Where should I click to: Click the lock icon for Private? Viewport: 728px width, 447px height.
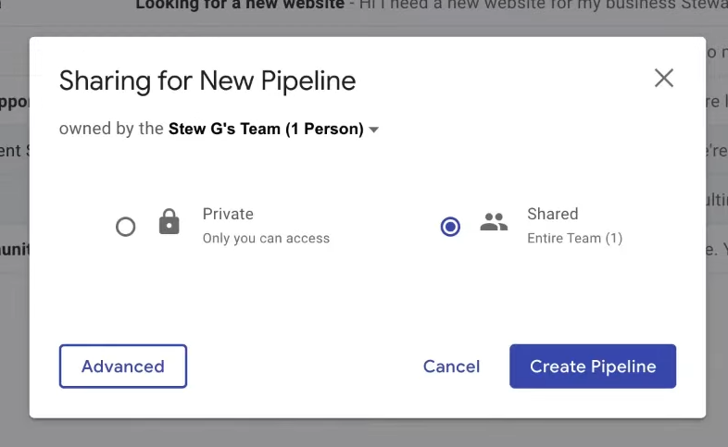tap(169, 221)
